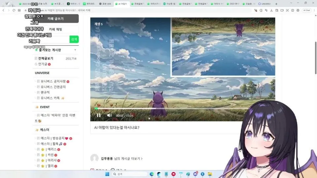
Task: Open 에스더 '빅파이' 인증 이벤트 board
Action: click(55, 118)
